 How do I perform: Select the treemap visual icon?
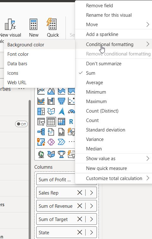41,111
